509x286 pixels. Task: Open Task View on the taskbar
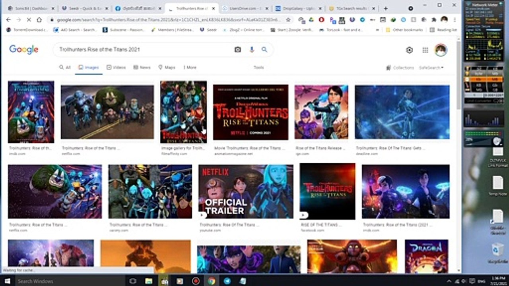coord(133,281)
